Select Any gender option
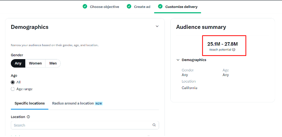This screenshot has height=137, width=282. pyautogui.click(x=18, y=63)
